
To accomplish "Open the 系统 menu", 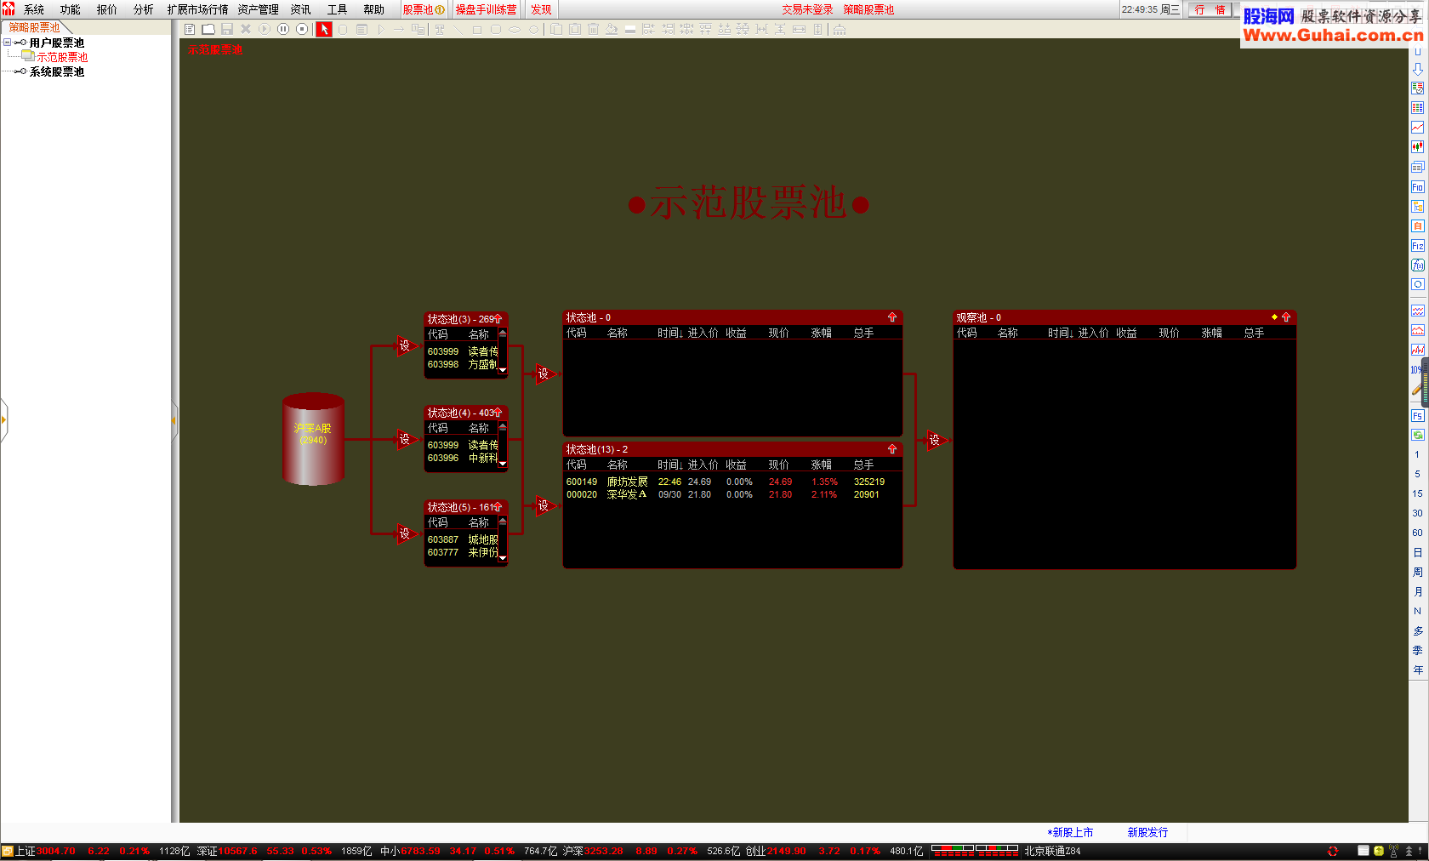I will coord(34,9).
